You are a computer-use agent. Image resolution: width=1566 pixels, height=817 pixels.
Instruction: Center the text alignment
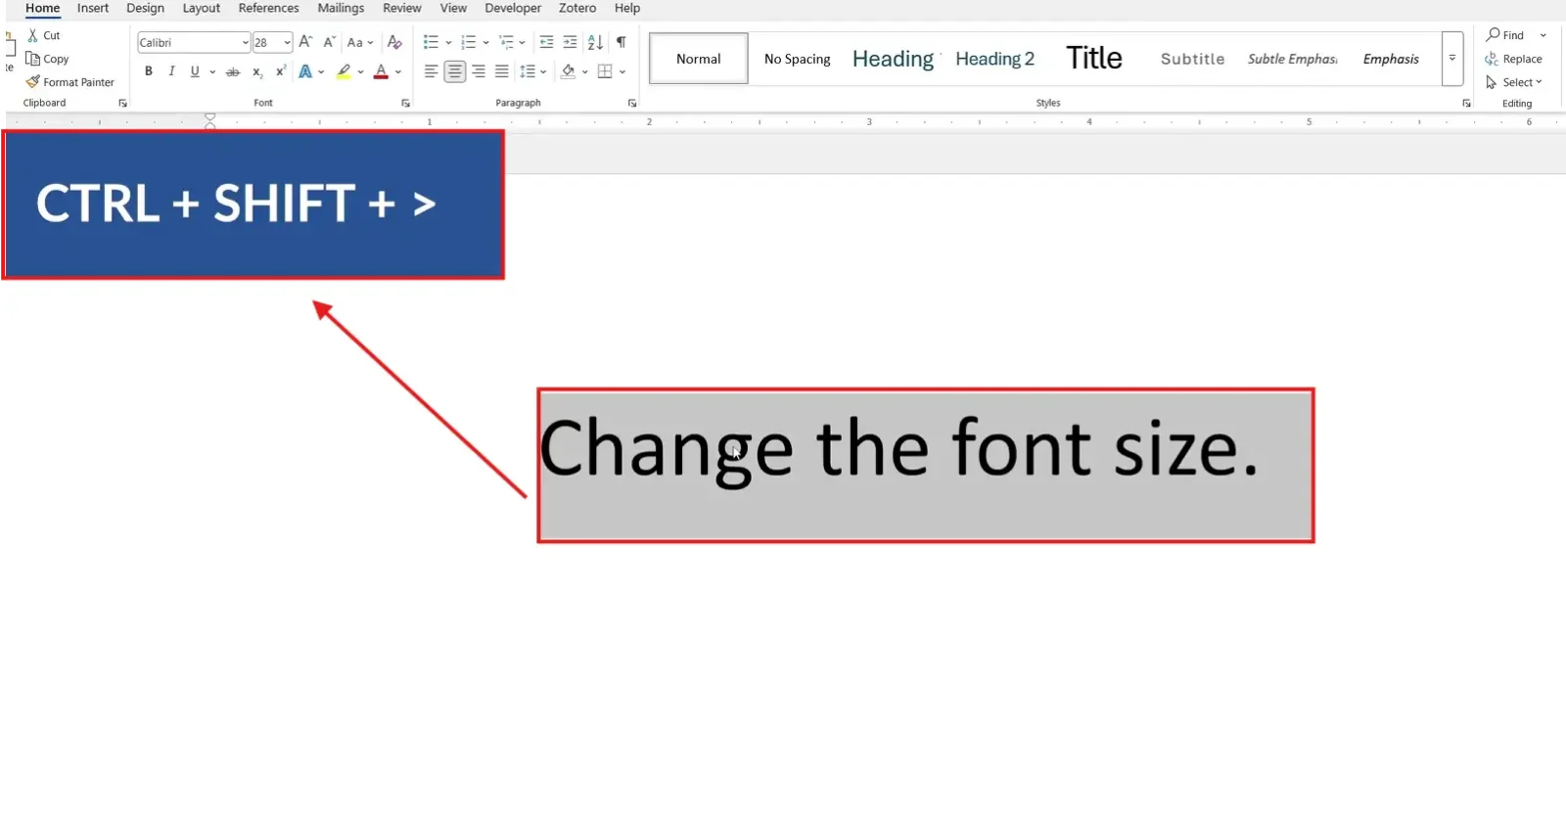[454, 71]
